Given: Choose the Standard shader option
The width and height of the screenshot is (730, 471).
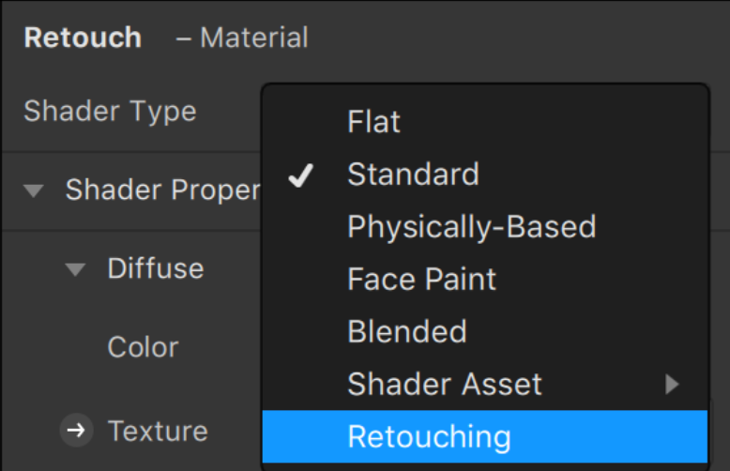Looking at the screenshot, I should tap(485, 175).
